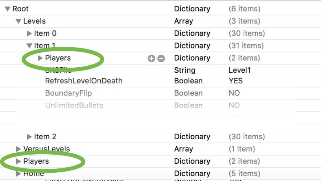Expand the Item 0 dictionary
This screenshot has height=181, width=321.
coord(29,33)
